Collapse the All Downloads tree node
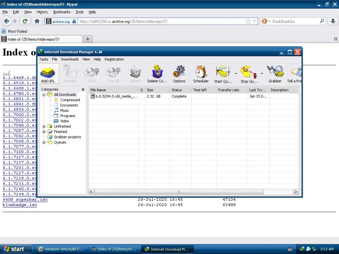Image resolution: width=339 pixels, height=254 pixels. pos(44,95)
